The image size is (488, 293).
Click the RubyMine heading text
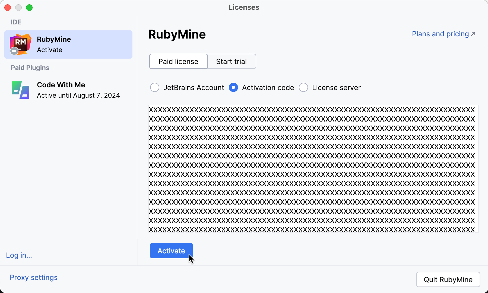point(177,34)
